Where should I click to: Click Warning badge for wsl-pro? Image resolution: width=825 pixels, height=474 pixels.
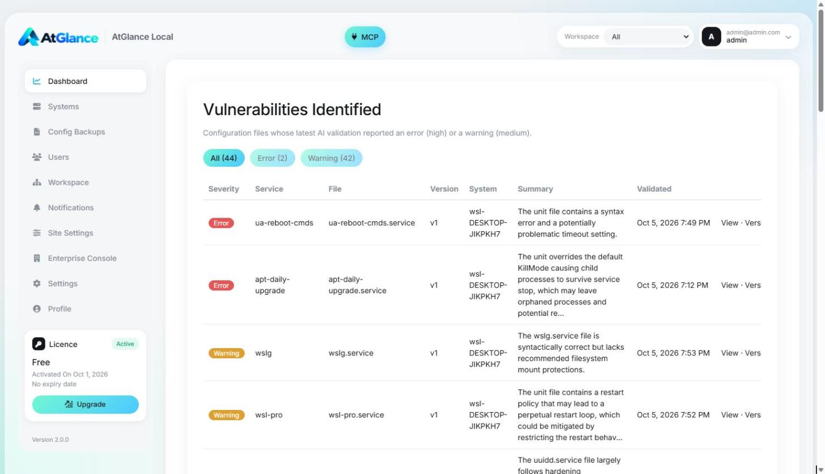[x=226, y=416]
